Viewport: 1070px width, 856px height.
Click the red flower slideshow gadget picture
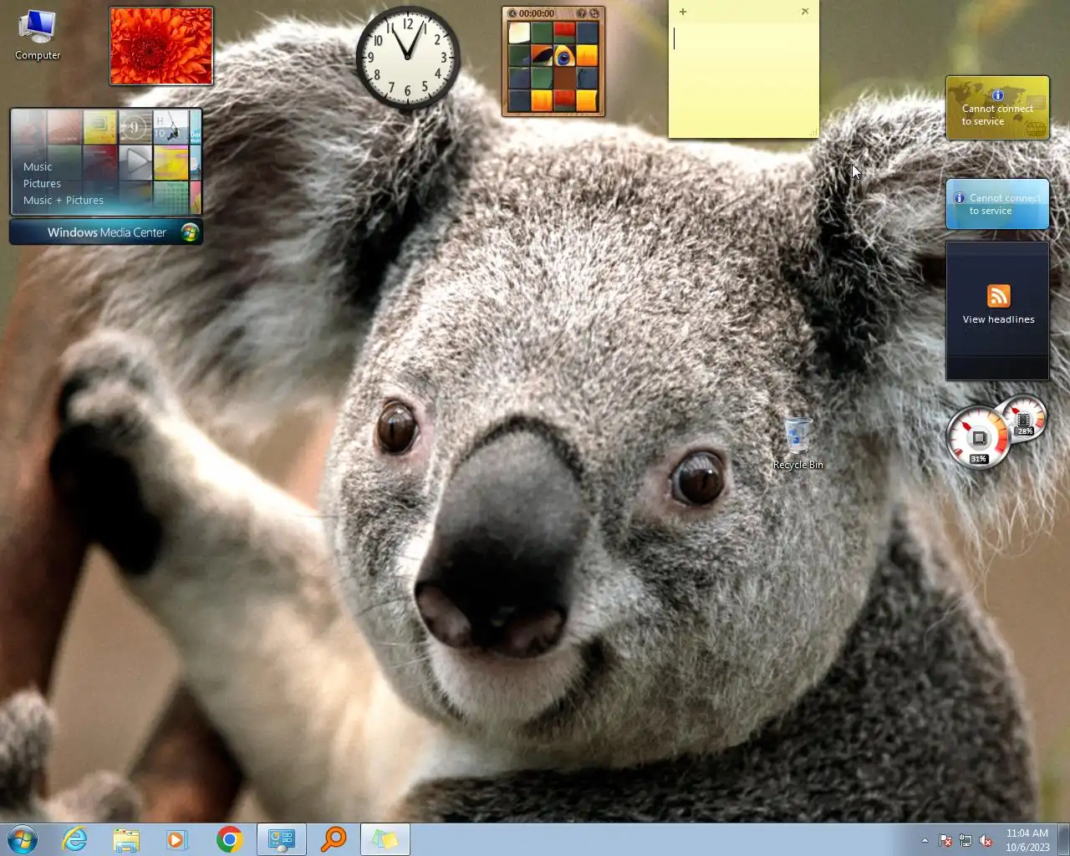[161, 46]
